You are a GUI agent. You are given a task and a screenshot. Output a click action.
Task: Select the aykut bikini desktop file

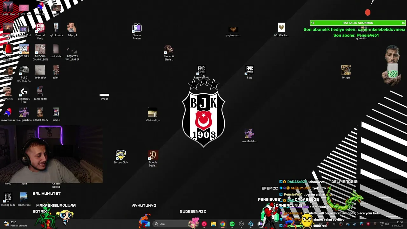coord(56,30)
